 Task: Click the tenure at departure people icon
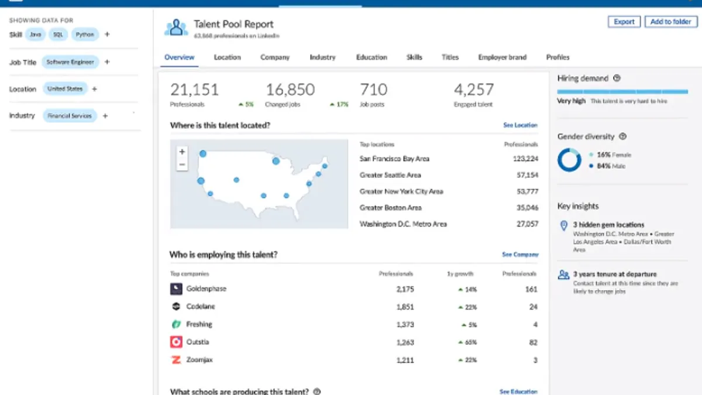click(x=563, y=274)
